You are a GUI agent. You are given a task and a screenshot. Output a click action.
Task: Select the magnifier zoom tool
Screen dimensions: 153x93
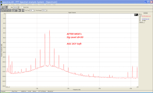pyautogui.click(x=2, y=10)
